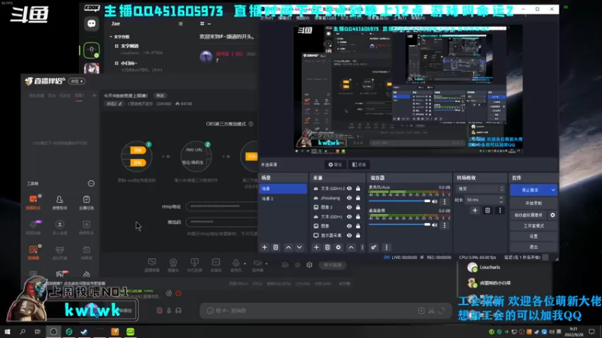This screenshot has width=602, height=338.
Task: Toggle KOOK headphones icon near message box
Action: click(178, 311)
